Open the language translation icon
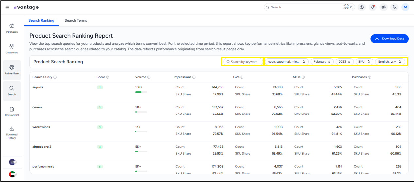 coord(394,7)
